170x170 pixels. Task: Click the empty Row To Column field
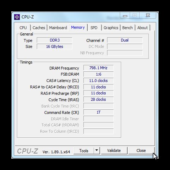point(98,131)
